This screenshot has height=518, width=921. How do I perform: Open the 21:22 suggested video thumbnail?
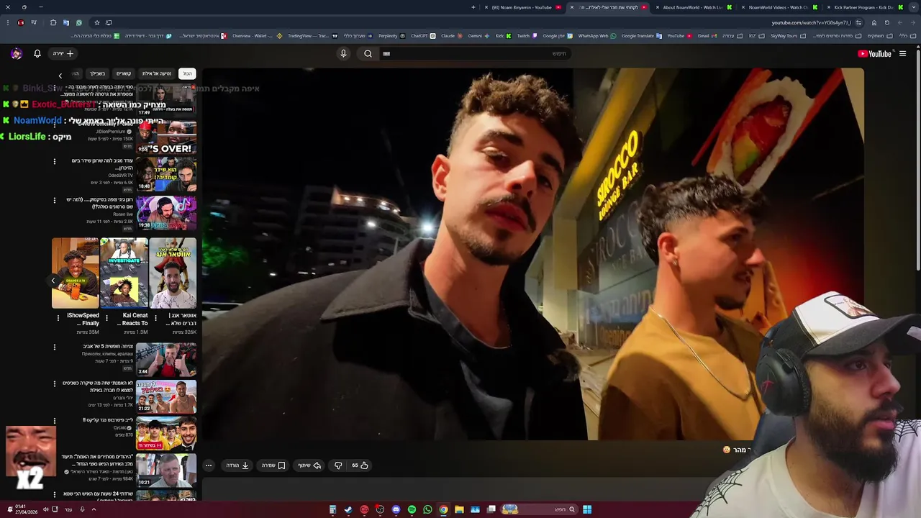click(x=166, y=397)
